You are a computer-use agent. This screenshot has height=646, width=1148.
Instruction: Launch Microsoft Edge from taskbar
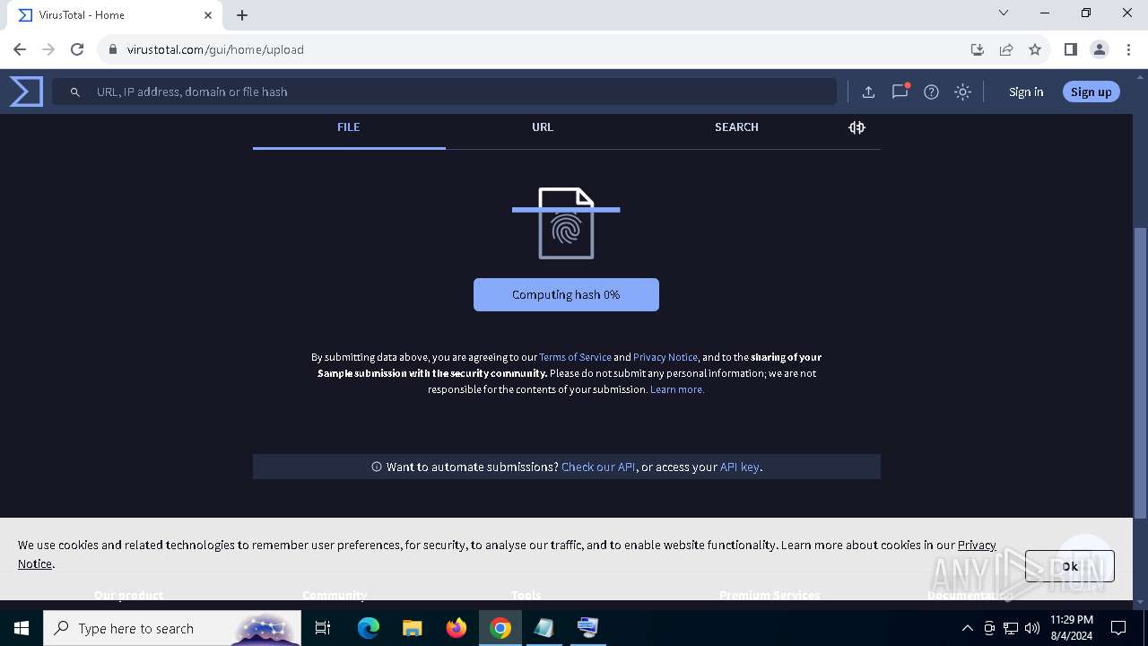pos(369,628)
